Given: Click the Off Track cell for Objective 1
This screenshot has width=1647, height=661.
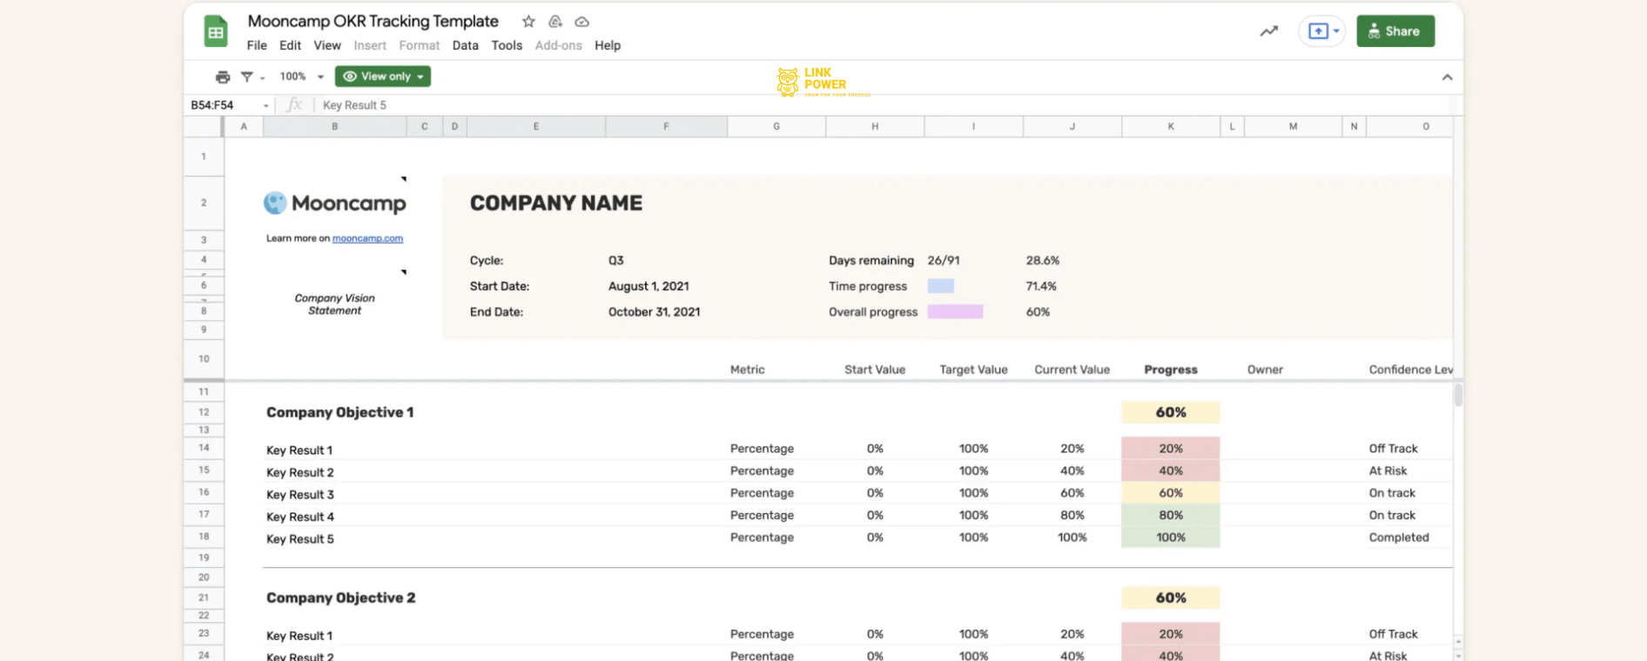Looking at the screenshot, I should point(1393,449).
